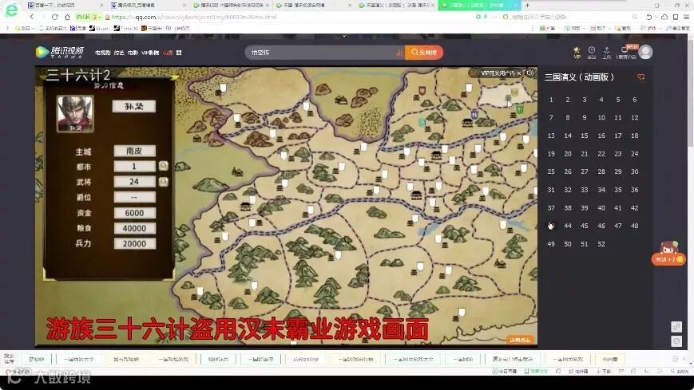Open watch history clock icon
The height and width of the screenshot is (390, 694).
pos(591,52)
